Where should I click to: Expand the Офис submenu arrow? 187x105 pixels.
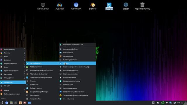pos(25,67)
